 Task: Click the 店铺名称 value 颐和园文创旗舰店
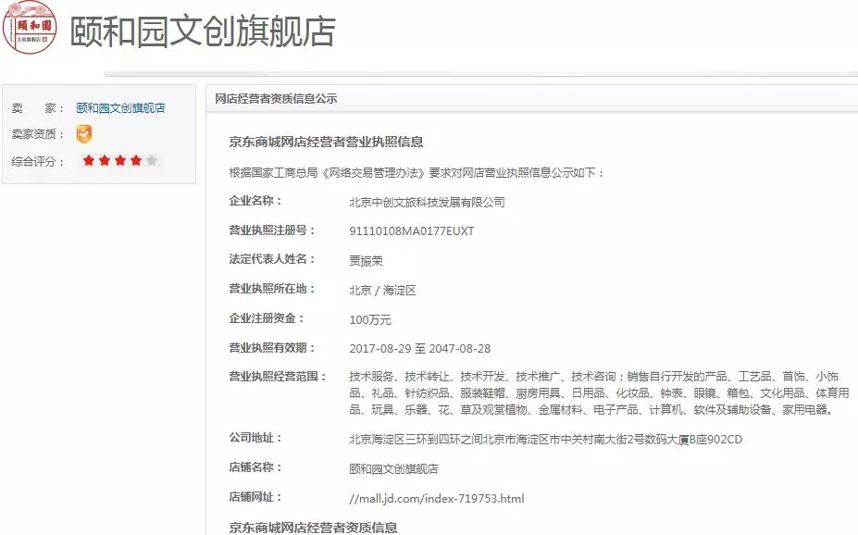pyautogui.click(x=393, y=468)
